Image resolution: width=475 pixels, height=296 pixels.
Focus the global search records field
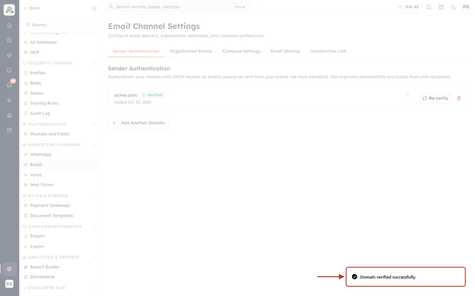pyautogui.click(x=178, y=7)
